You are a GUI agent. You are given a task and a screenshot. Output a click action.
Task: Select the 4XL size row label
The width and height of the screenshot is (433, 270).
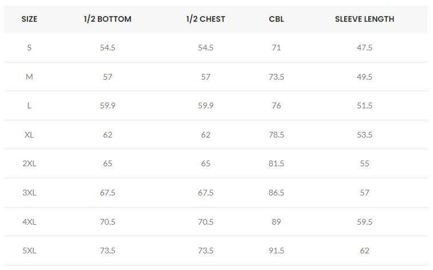pos(29,222)
